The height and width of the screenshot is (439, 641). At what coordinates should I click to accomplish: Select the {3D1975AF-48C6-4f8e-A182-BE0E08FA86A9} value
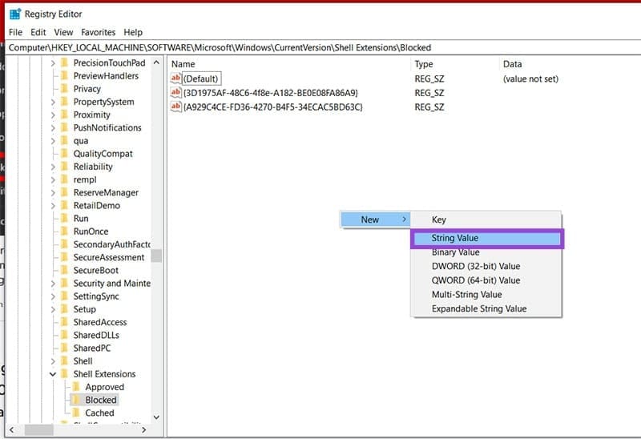(x=271, y=93)
